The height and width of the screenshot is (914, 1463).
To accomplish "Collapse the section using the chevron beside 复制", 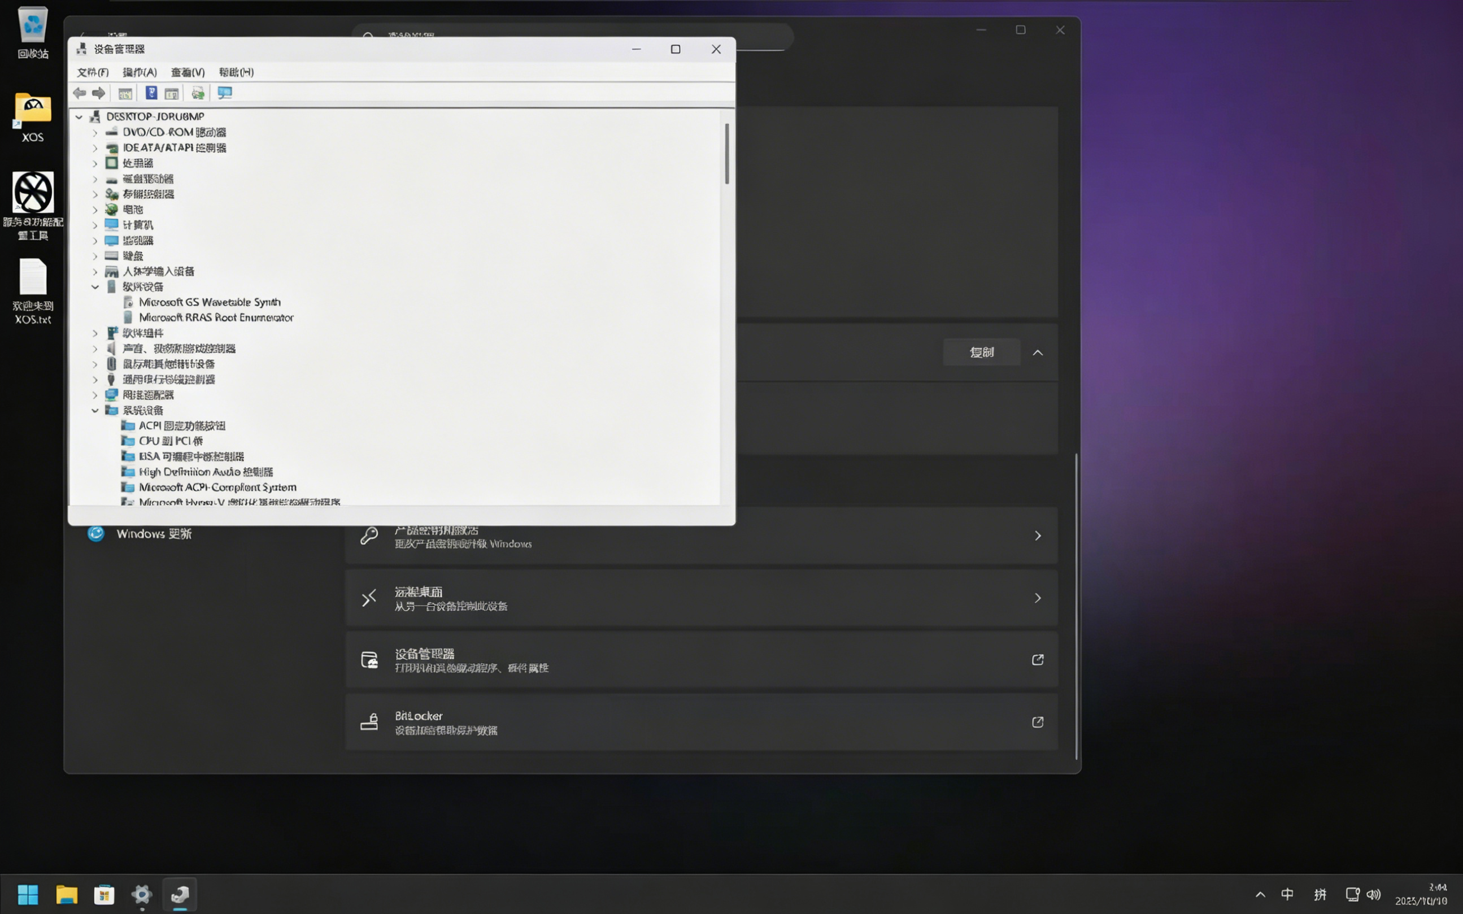I will point(1038,352).
